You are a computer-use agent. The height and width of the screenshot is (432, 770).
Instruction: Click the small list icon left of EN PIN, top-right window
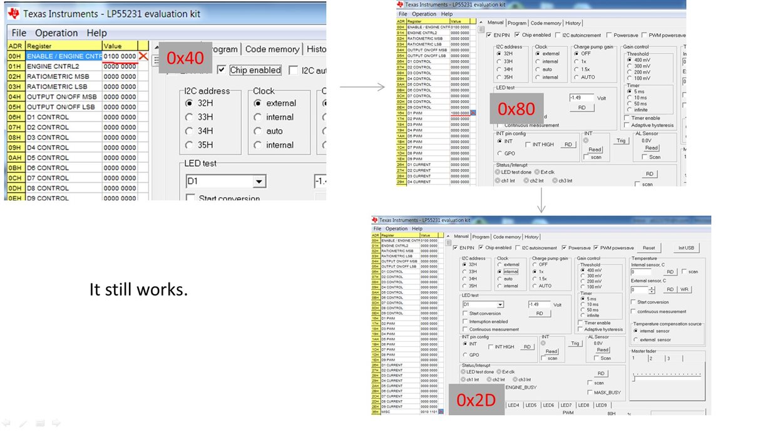pos(481,29)
